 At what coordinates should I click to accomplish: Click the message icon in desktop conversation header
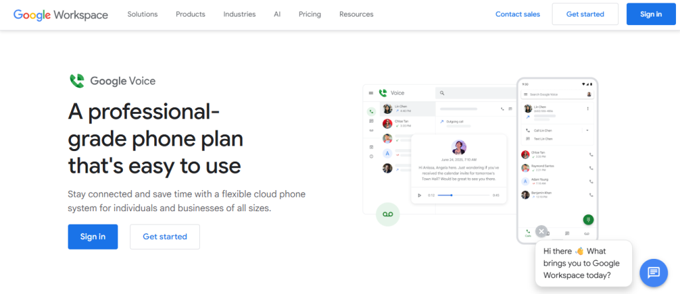511,109
